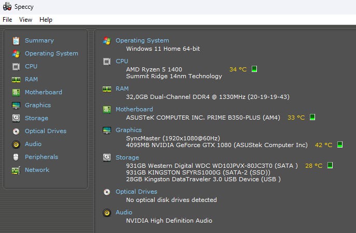Go to Operating System sidebar section
This screenshot has height=233, width=356.
point(51,53)
